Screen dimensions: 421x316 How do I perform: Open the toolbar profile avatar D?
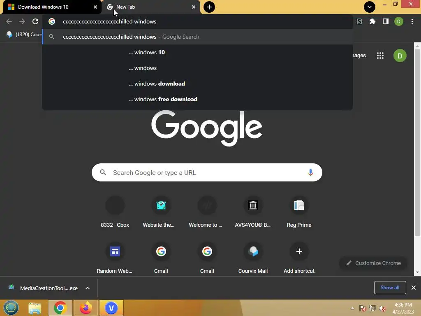click(399, 21)
